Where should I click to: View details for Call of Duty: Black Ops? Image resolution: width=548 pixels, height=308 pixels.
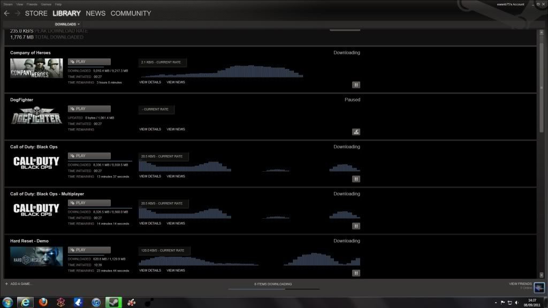pyautogui.click(x=150, y=176)
